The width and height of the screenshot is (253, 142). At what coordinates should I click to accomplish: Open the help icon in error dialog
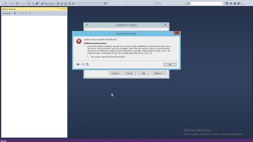tap(78, 64)
